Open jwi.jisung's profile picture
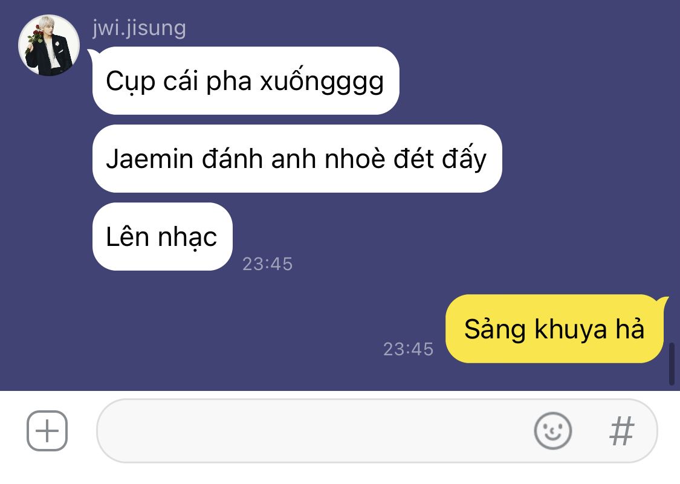The height and width of the screenshot is (484, 680). click(x=48, y=45)
